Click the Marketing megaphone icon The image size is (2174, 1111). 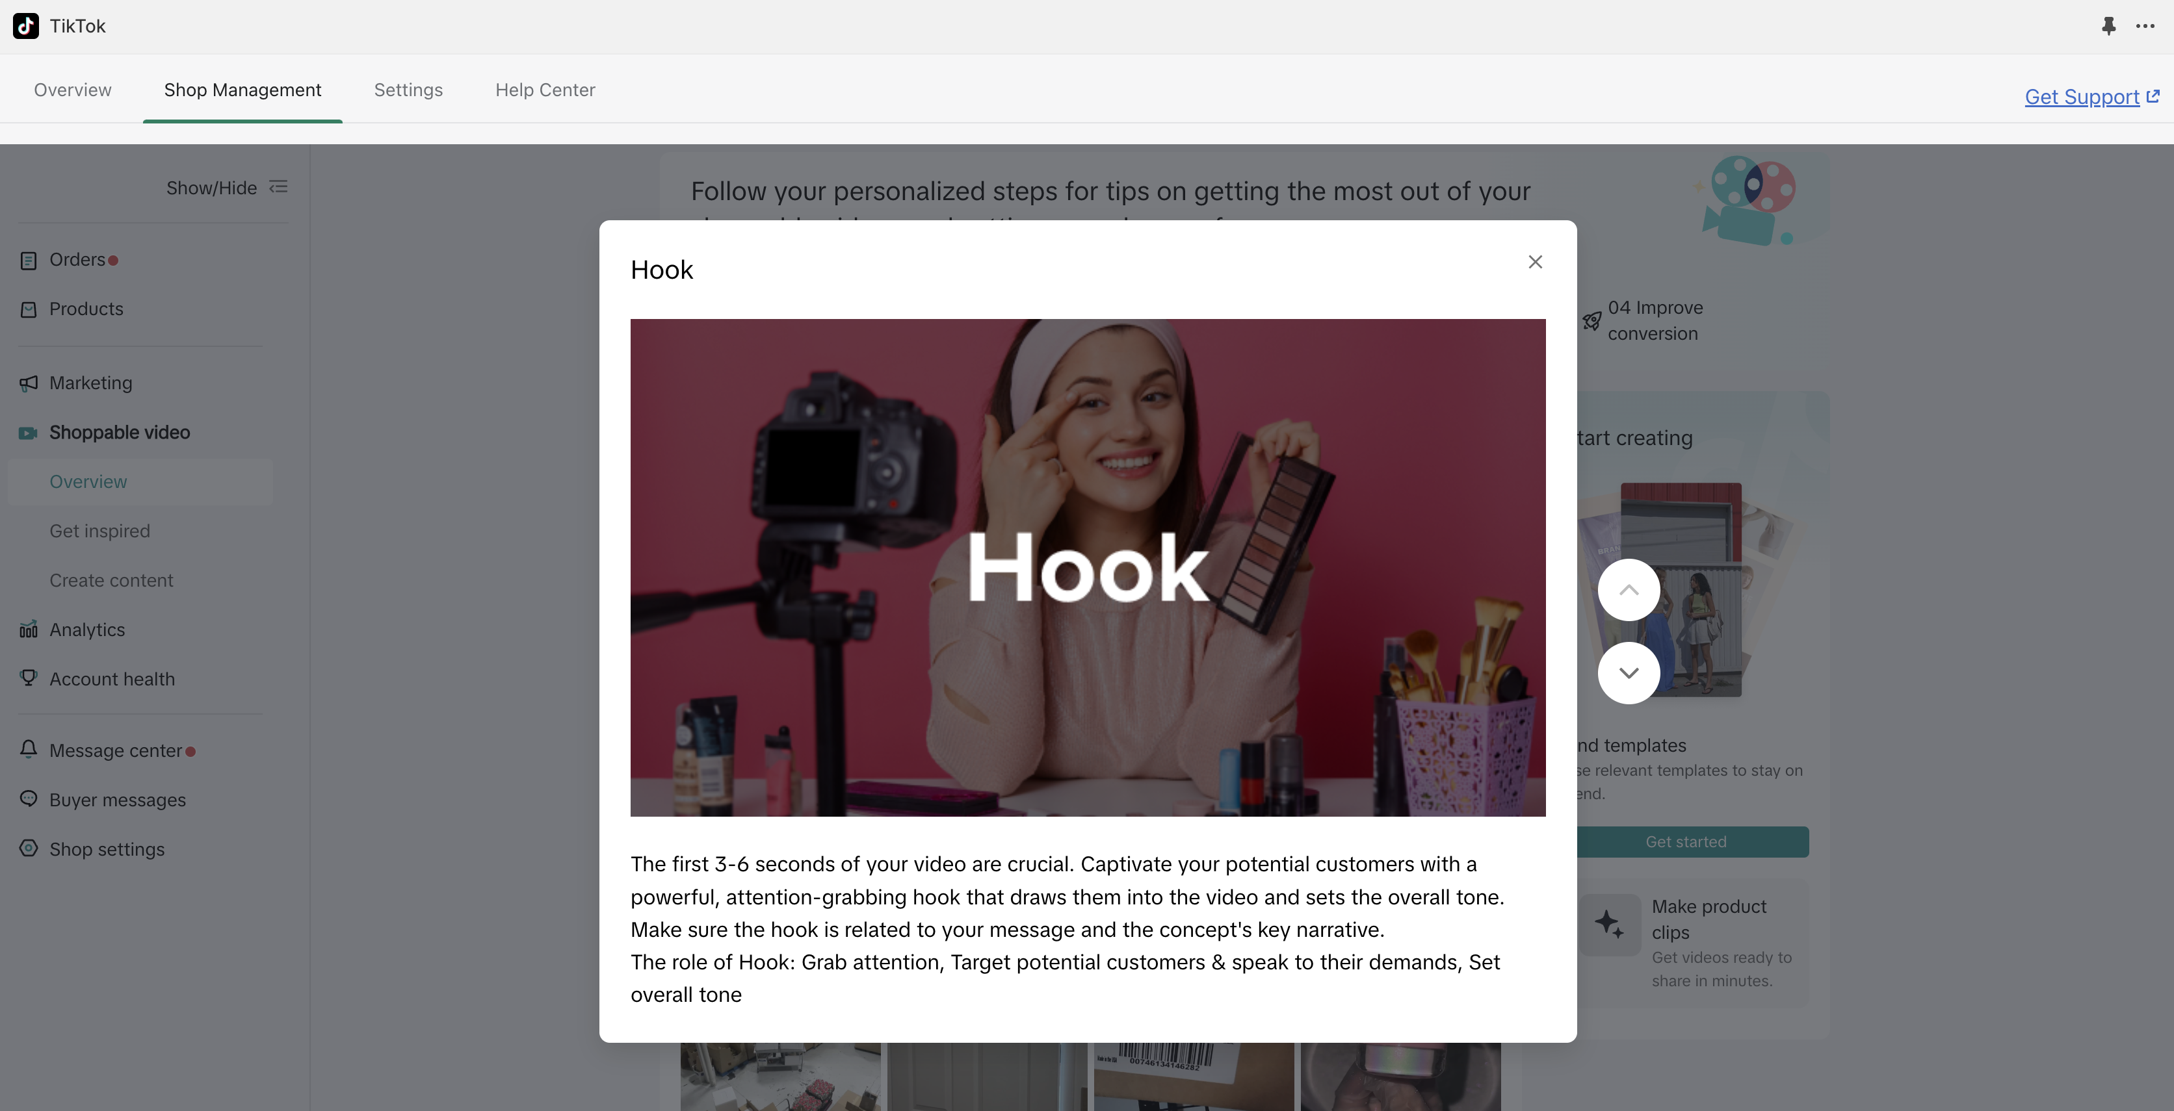[29, 384]
